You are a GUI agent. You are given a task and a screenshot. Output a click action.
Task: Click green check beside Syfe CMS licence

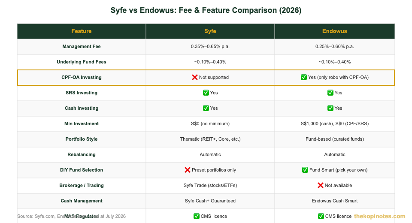click(x=196, y=216)
